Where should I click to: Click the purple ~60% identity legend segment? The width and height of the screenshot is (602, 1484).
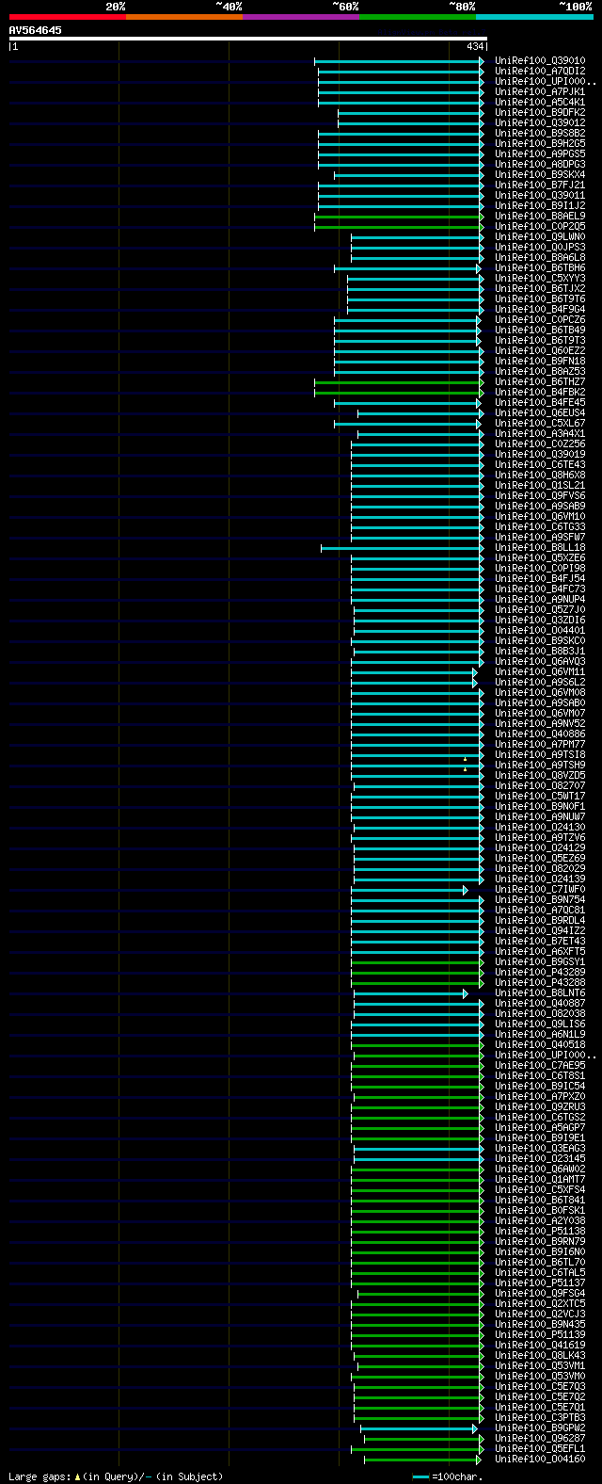[x=301, y=17]
